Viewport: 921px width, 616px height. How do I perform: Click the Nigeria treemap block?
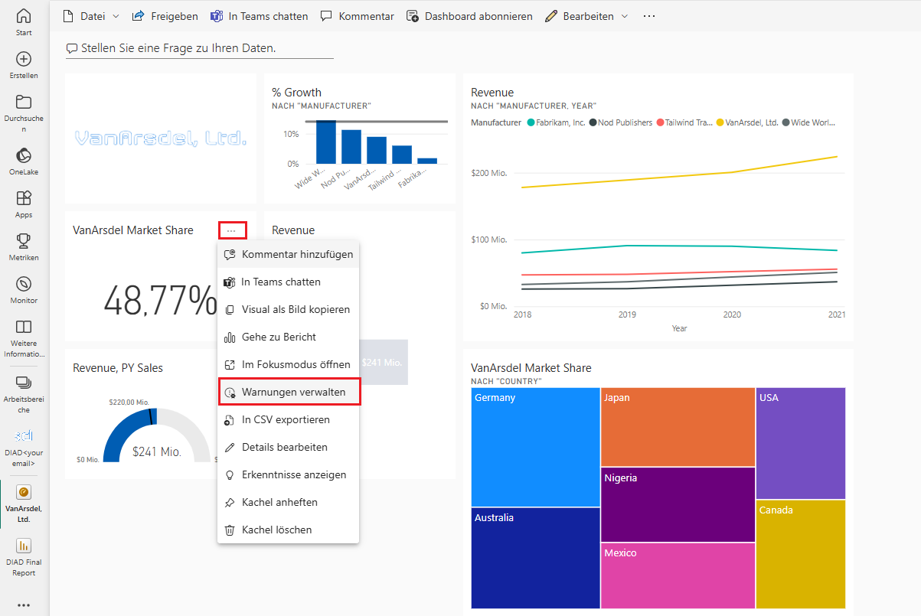[678, 504]
